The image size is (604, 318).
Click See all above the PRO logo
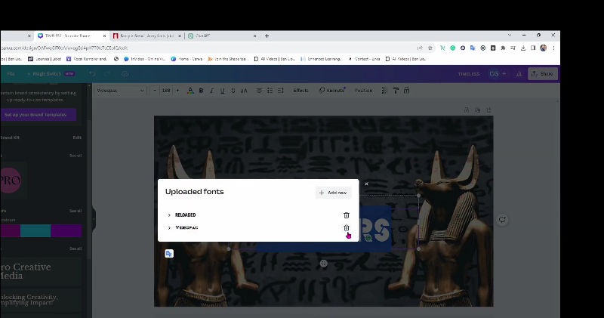[x=75, y=156]
